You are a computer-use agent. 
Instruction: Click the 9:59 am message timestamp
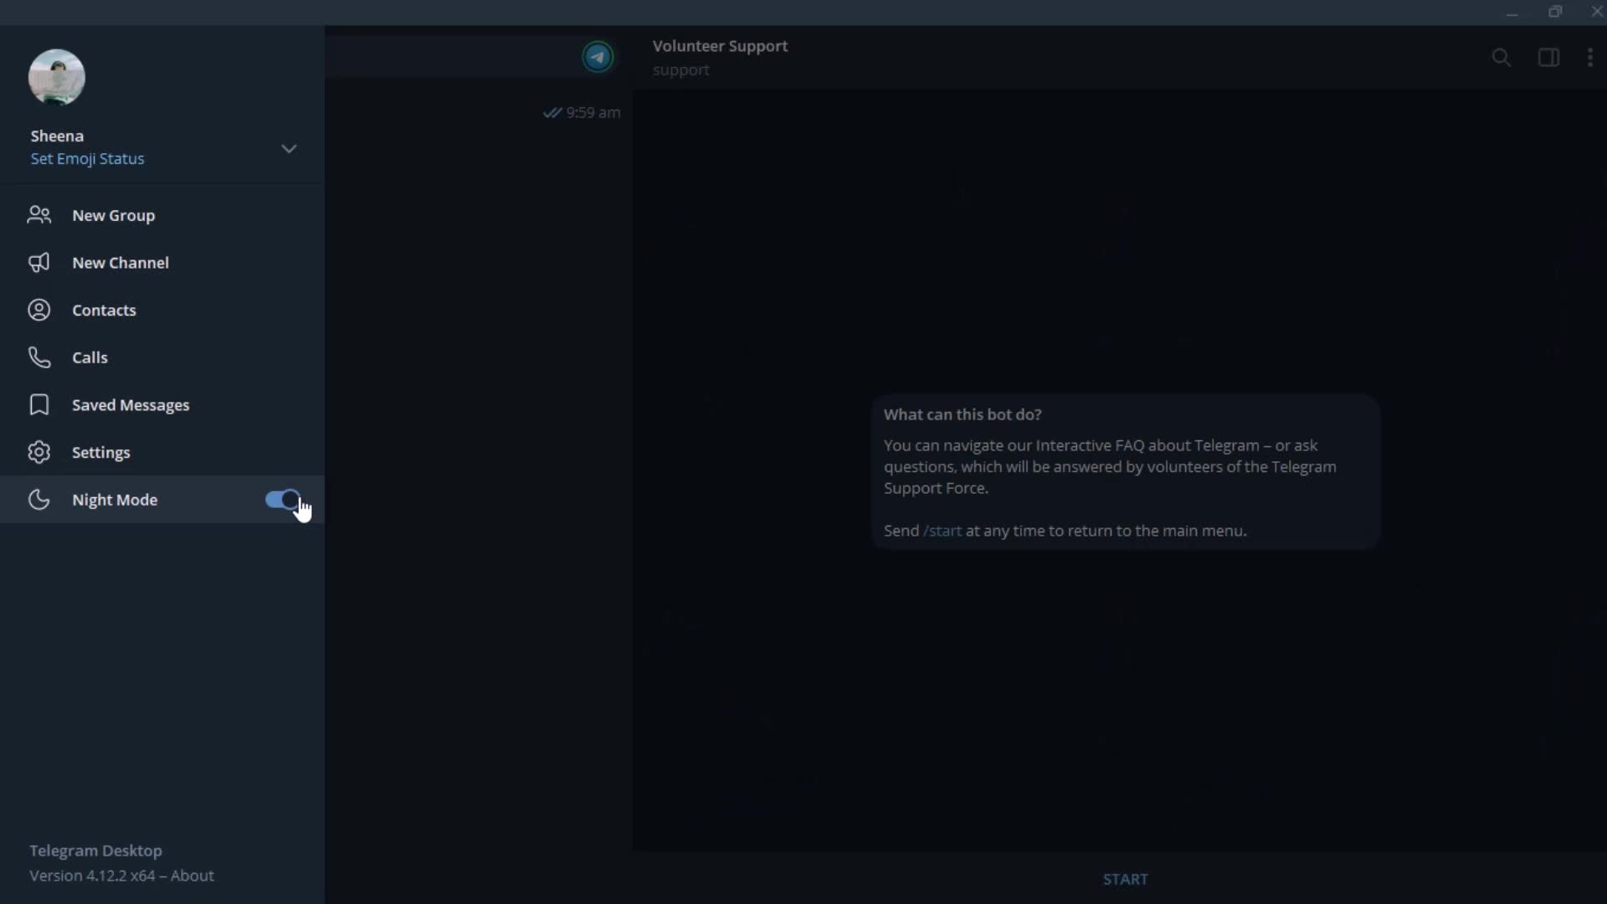click(x=593, y=112)
